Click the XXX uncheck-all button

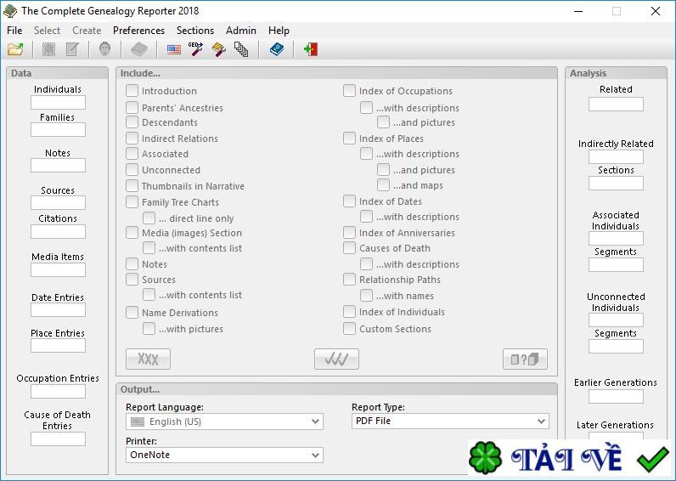(x=148, y=359)
